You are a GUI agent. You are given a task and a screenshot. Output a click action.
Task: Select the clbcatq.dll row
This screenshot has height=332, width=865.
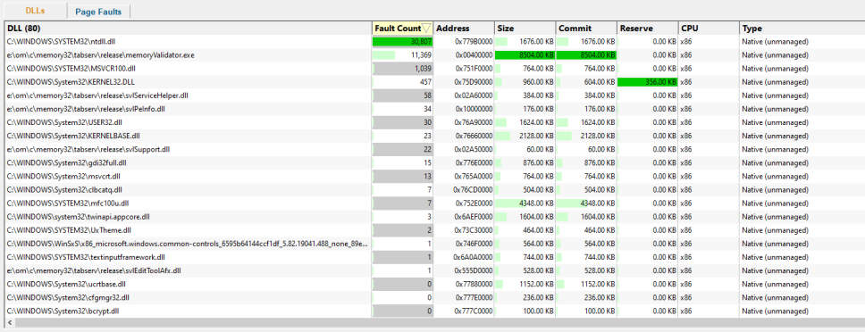[434, 190]
